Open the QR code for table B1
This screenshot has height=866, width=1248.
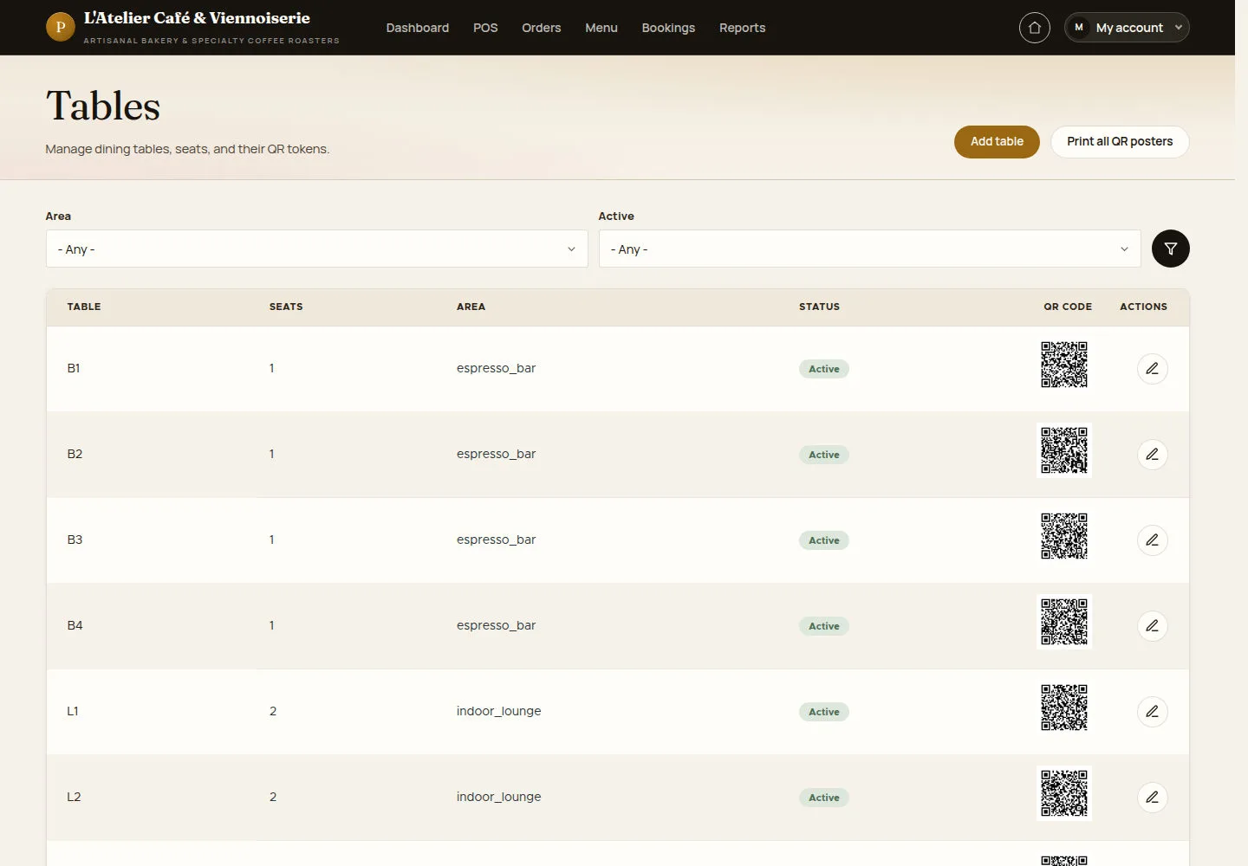click(1064, 365)
